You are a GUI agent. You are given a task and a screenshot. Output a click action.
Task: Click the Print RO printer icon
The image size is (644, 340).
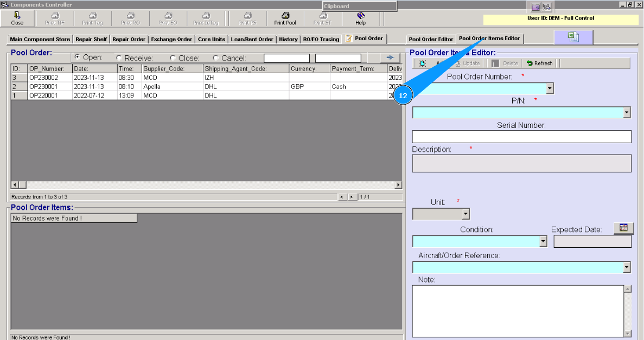131,16
